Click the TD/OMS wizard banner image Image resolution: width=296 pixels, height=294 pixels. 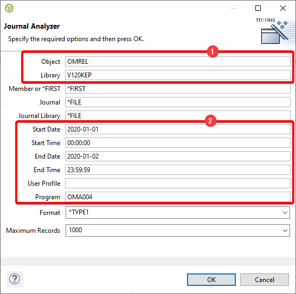(x=275, y=31)
